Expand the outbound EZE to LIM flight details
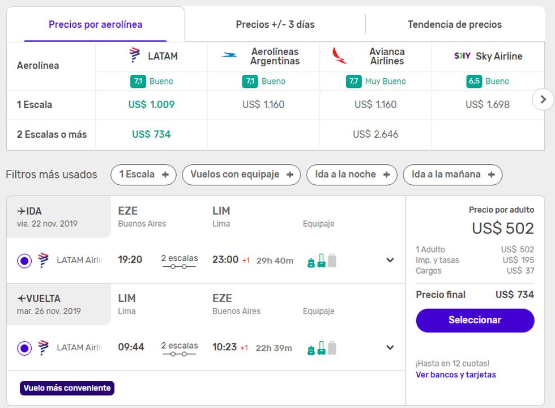555x408 pixels. (x=390, y=261)
